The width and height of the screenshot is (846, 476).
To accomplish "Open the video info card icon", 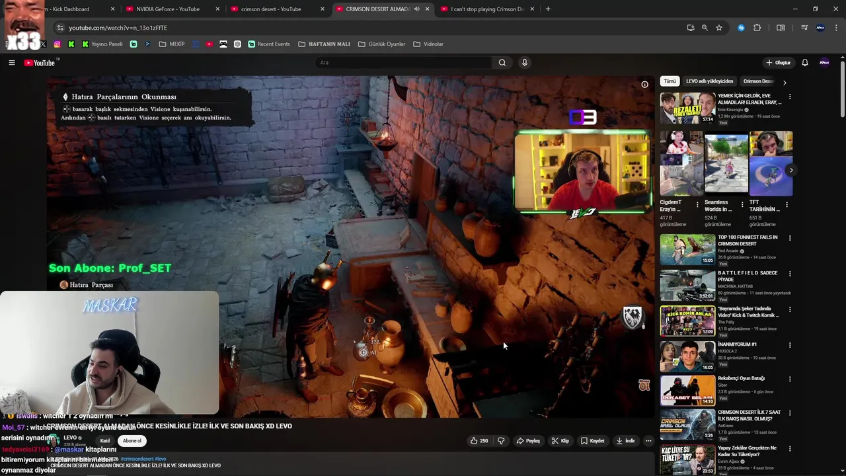I will (644, 85).
